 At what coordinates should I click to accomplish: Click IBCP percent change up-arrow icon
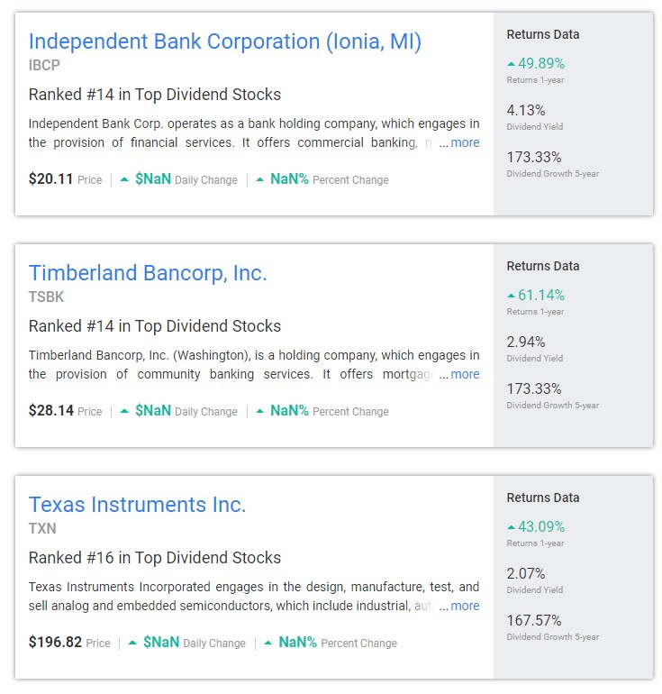(x=260, y=179)
